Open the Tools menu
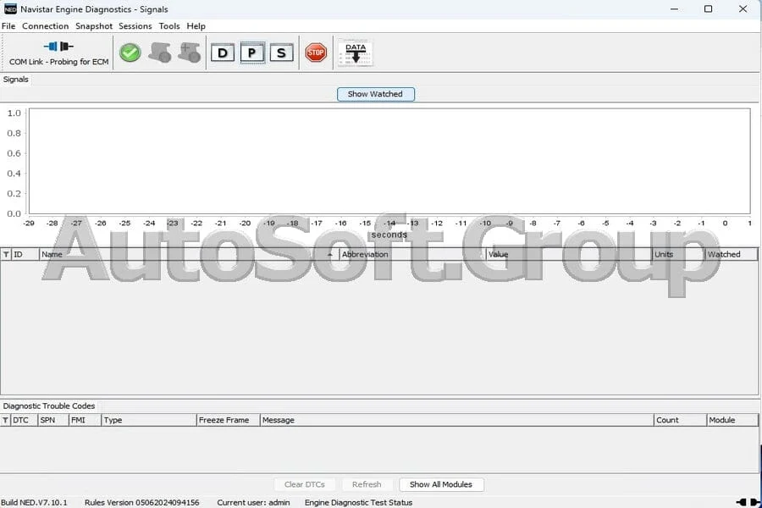The width and height of the screenshot is (762, 508). pyautogui.click(x=169, y=26)
